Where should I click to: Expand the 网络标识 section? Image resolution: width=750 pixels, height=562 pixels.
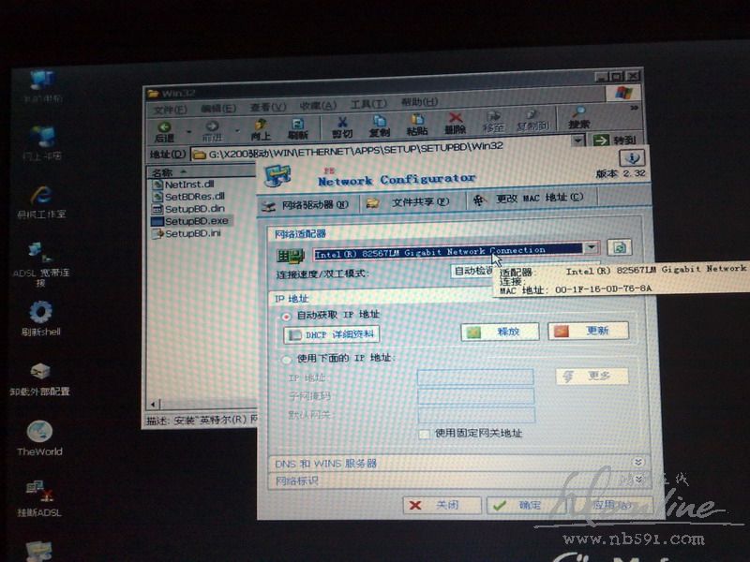click(638, 479)
